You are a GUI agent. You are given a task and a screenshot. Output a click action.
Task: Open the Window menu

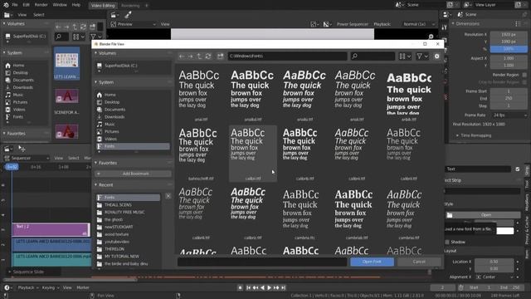[60, 5]
